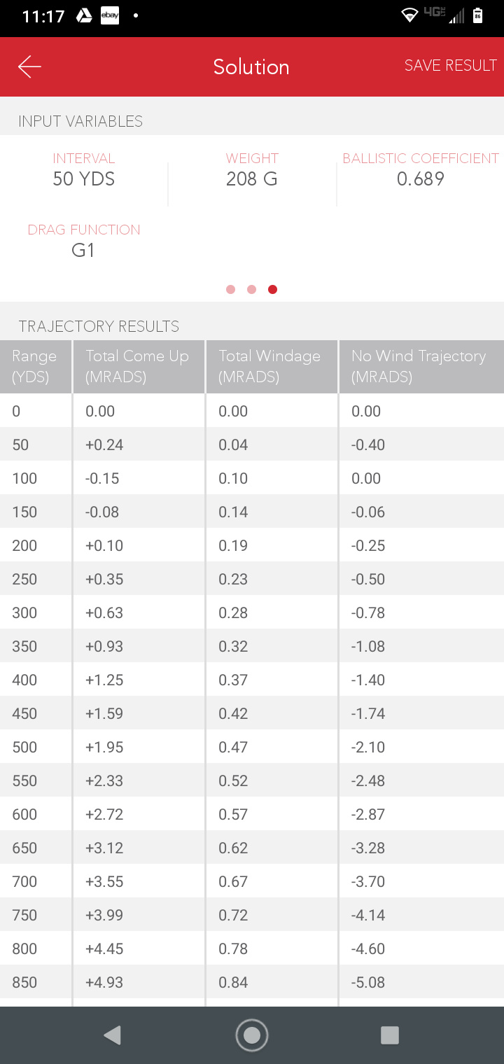Tap the Weight 208 G value
This screenshot has width=504, height=1064.
click(x=252, y=179)
